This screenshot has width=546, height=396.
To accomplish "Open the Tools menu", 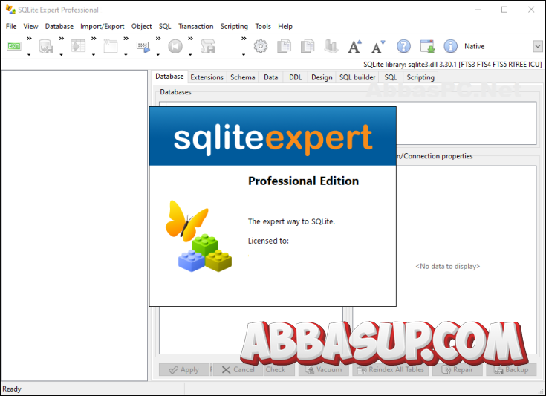I will tap(263, 27).
